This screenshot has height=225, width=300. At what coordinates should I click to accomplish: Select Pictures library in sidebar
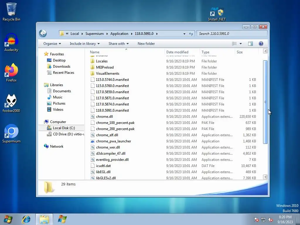[x=56, y=103]
